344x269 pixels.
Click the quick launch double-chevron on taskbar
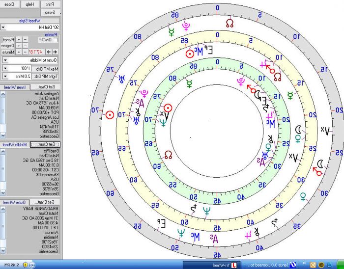pyautogui.click(x=305, y=263)
